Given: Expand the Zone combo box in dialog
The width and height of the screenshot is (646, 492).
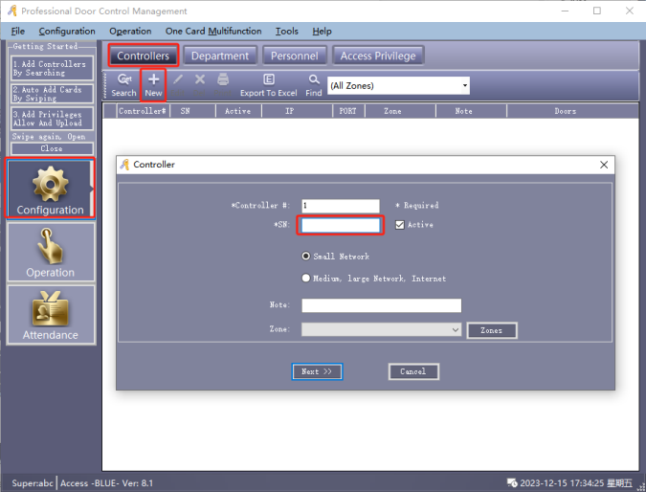Looking at the screenshot, I should click(x=456, y=329).
